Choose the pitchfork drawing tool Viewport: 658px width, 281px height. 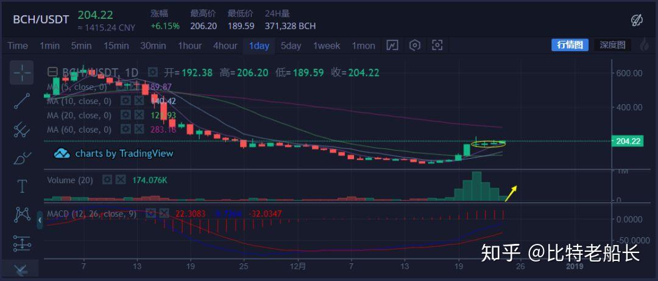[22, 130]
